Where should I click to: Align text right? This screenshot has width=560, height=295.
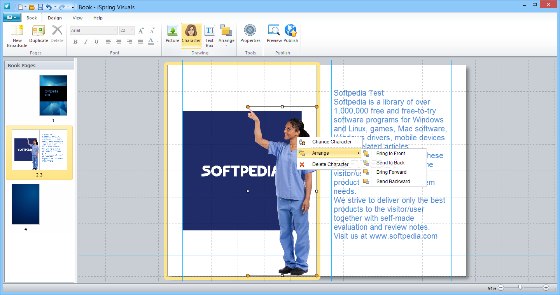tap(129, 42)
